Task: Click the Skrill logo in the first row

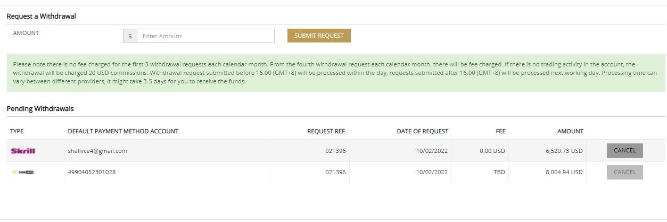Action: click(x=23, y=151)
